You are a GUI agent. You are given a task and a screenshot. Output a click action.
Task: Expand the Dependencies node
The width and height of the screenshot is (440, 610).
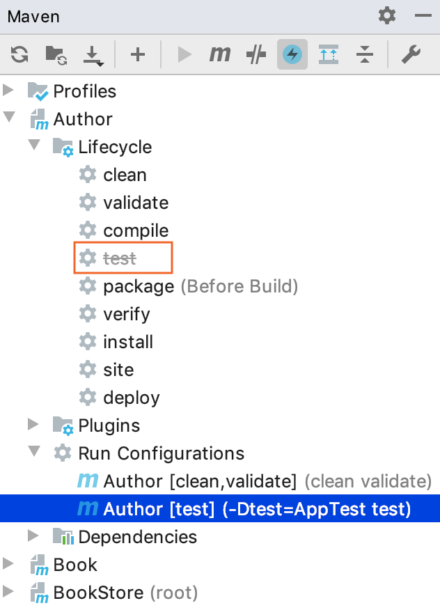point(33,536)
